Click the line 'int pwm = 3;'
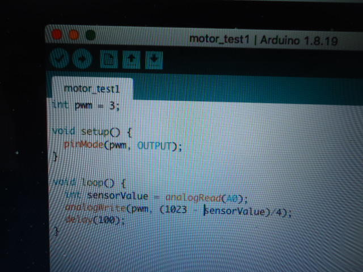 [86, 105]
